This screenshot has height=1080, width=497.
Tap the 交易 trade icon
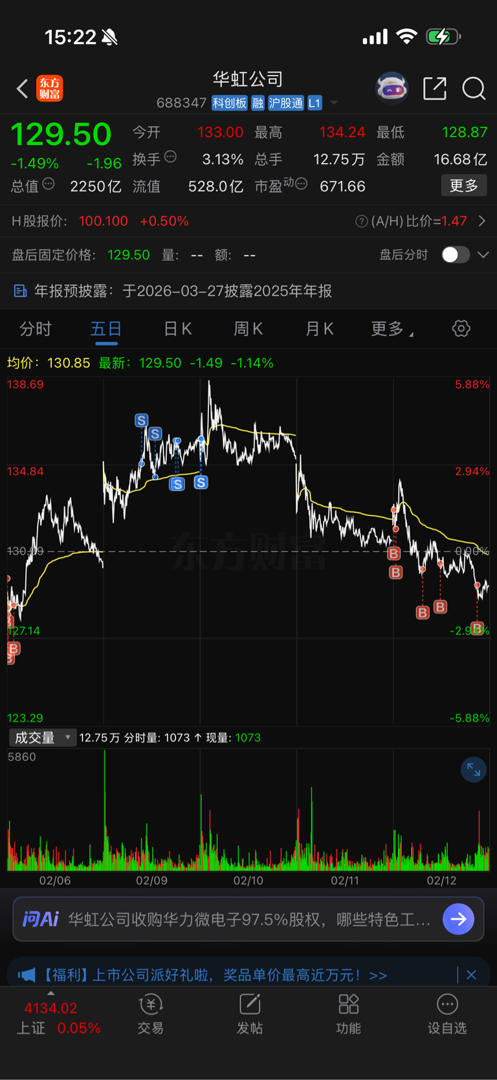[x=151, y=1004]
